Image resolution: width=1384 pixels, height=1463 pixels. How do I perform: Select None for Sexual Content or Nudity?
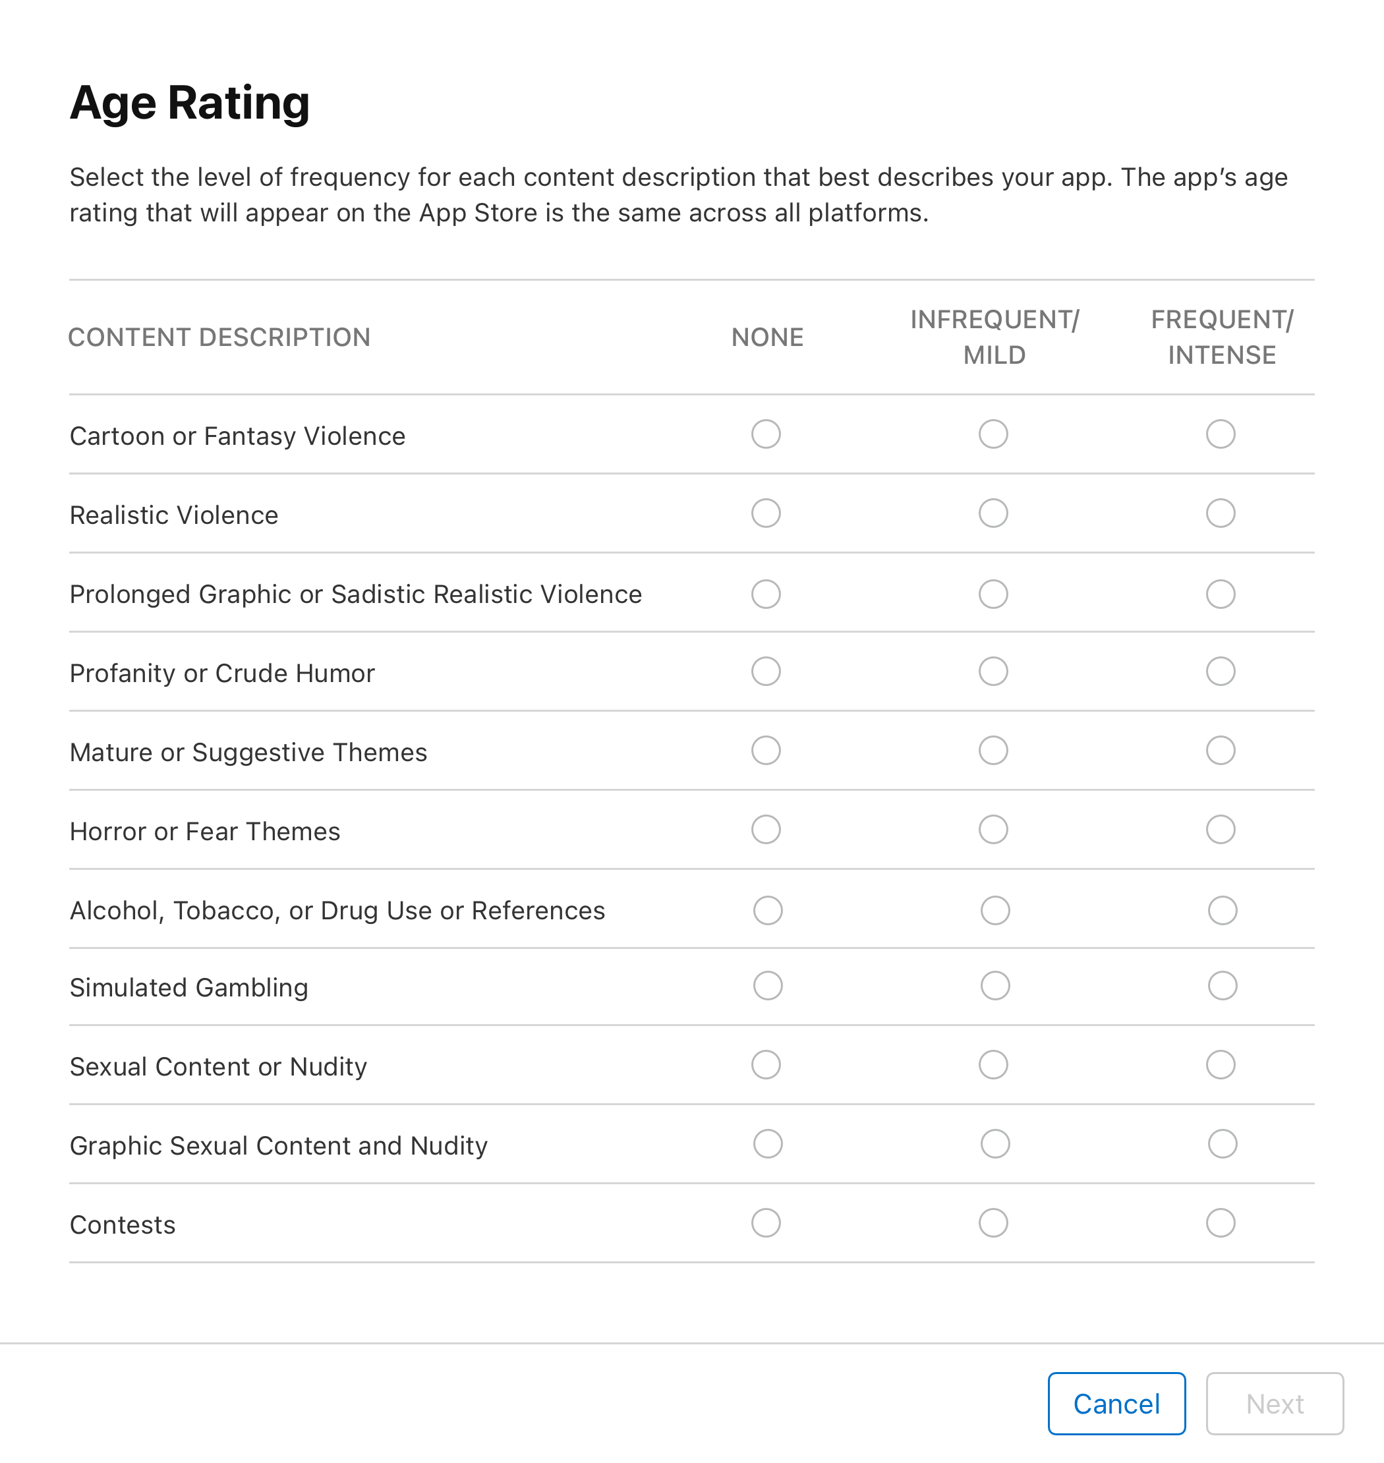(765, 1065)
